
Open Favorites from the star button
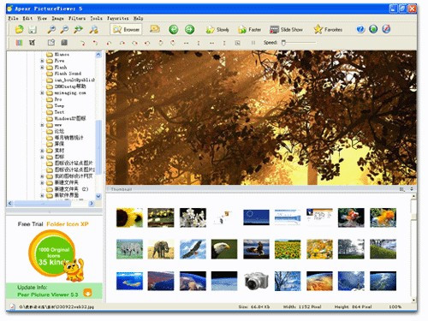pyautogui.click(x=328, y=29)
